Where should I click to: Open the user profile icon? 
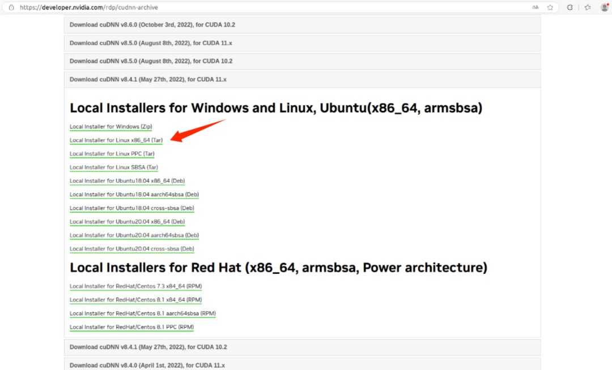(x=605, y=7)
